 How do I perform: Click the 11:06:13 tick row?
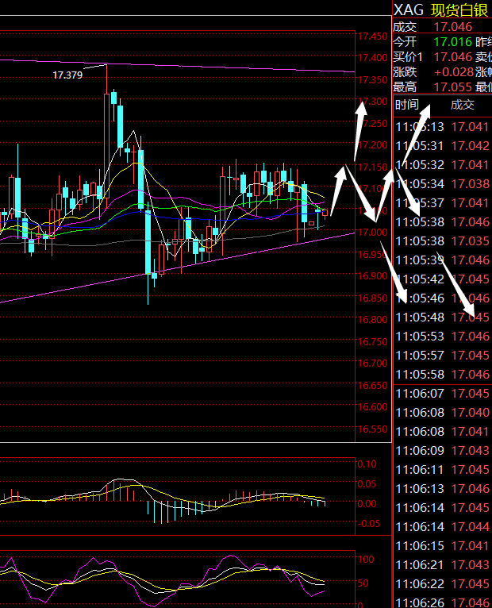[x=443, y=489]
